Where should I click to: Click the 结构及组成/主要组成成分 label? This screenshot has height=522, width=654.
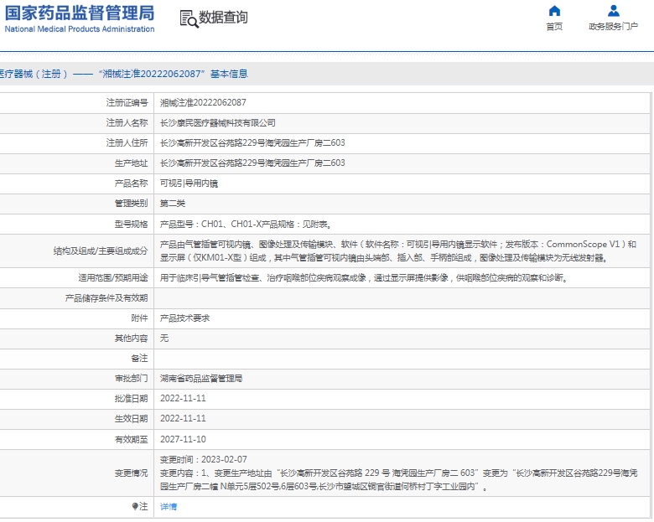click(101, 251)
